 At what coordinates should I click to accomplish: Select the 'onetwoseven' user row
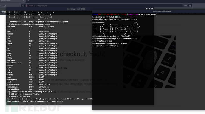[28, 87]
